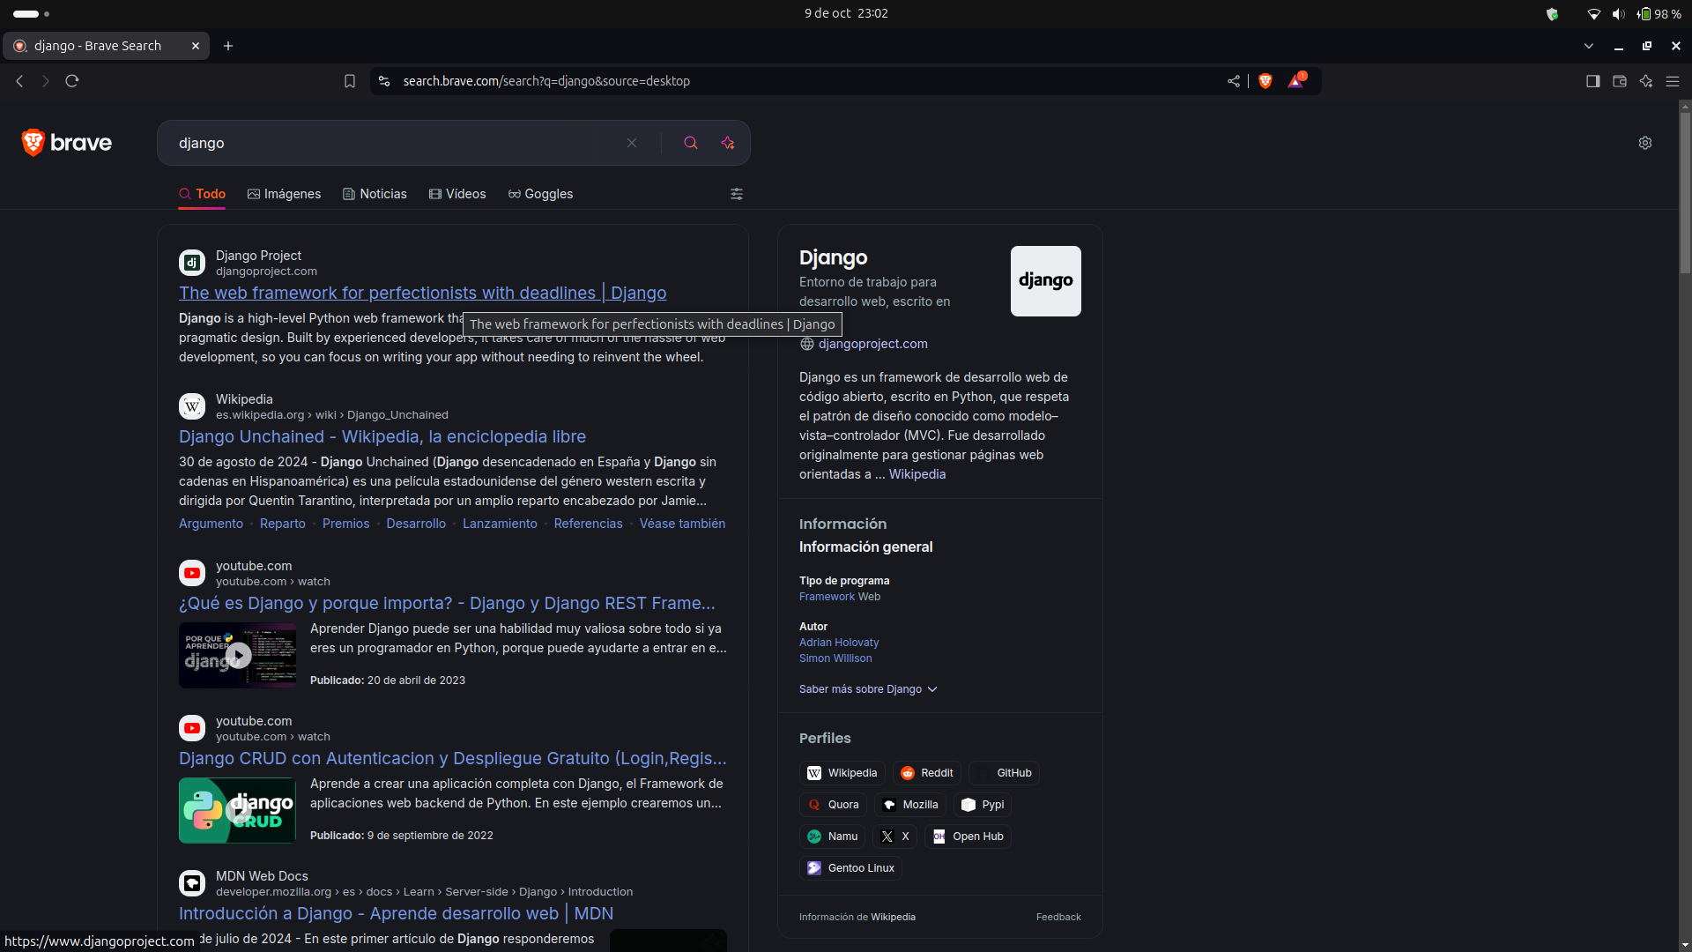This screenshot has height=952, width=1692.
Task: Jump to Premios section link
Action: pos(346,524)
